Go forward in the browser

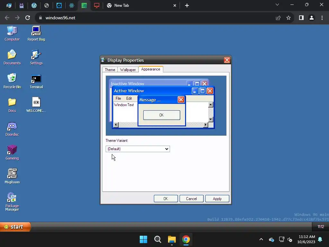17,18
